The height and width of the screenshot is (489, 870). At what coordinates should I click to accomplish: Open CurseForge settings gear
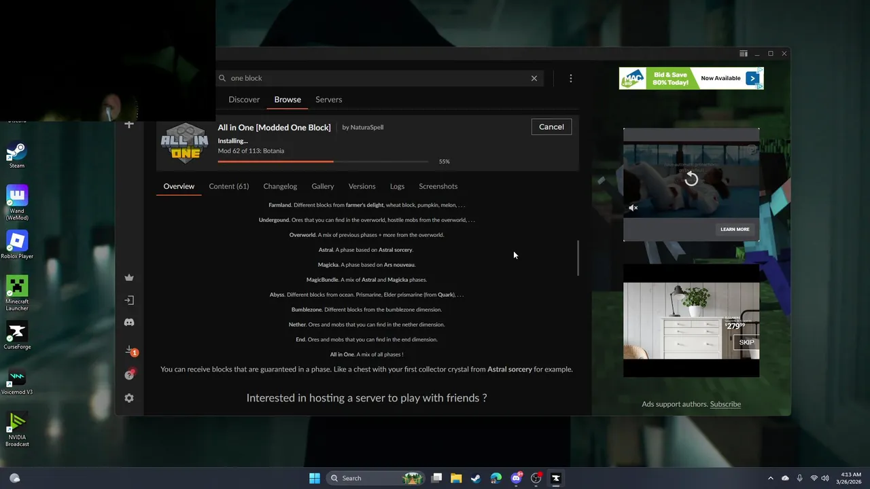coord(129,398)
